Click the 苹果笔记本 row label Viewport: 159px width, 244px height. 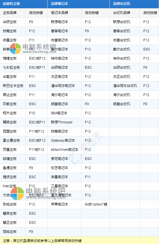(60, 204)
